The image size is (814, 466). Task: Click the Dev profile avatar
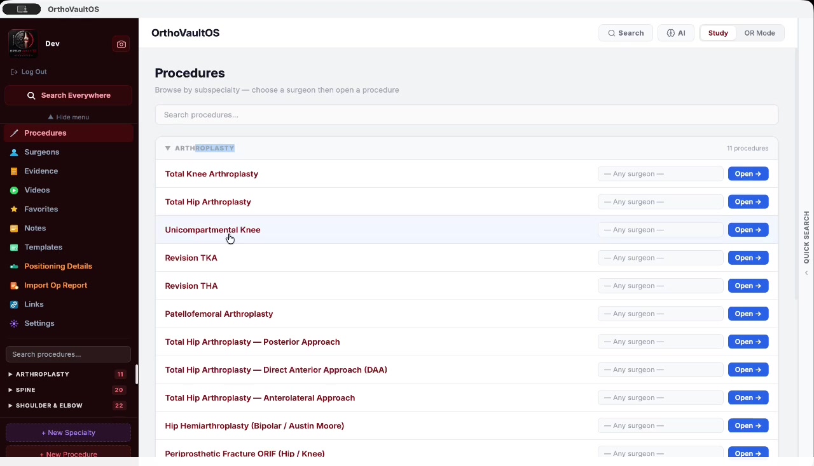click(x=23, y=44)
